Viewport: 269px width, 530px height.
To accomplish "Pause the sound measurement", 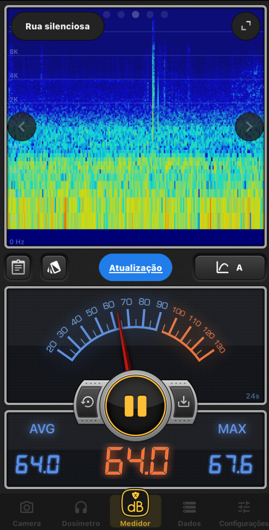I will 136,405.
